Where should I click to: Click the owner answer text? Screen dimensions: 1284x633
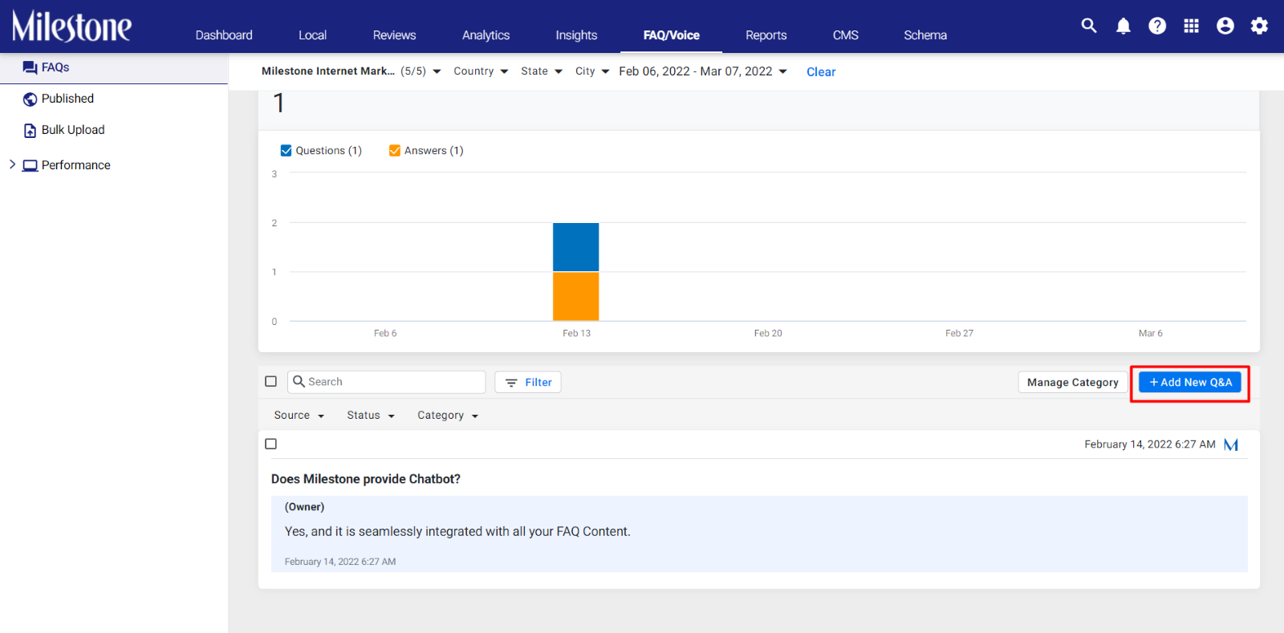point(457,532)
